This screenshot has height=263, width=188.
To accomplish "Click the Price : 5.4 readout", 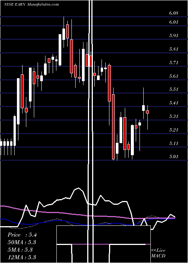I will click(22, 235).
